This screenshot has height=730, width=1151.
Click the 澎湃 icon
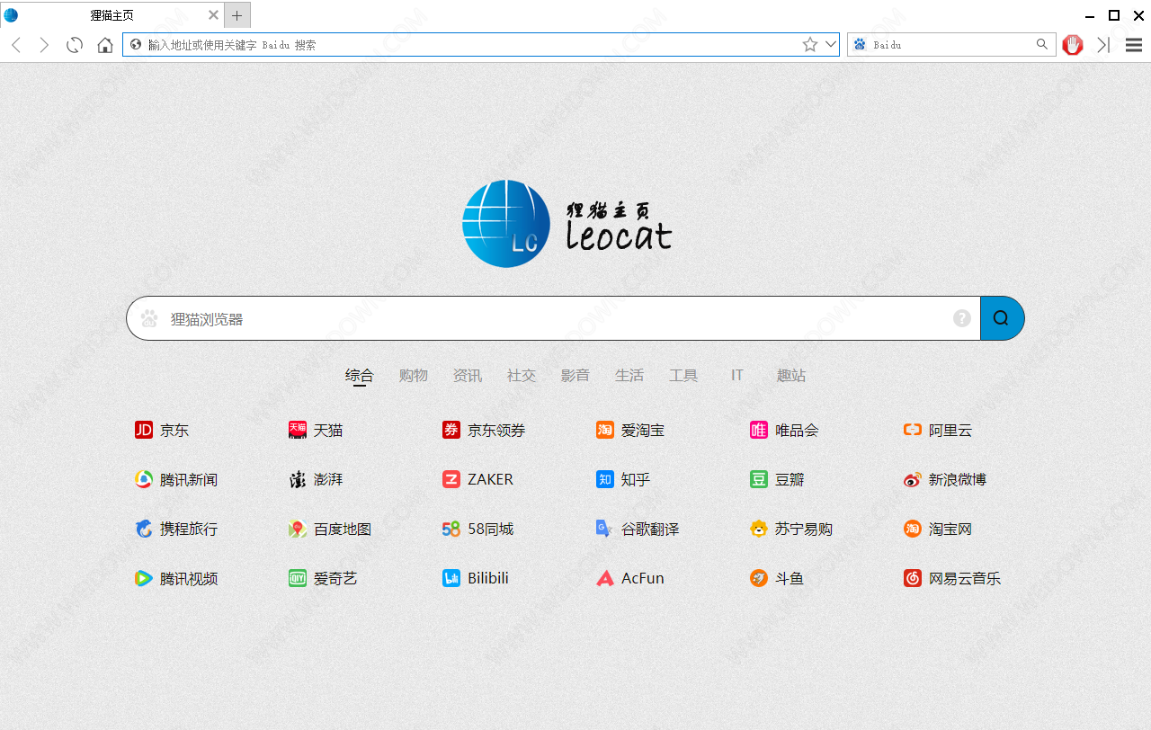(x=298, y=480)
